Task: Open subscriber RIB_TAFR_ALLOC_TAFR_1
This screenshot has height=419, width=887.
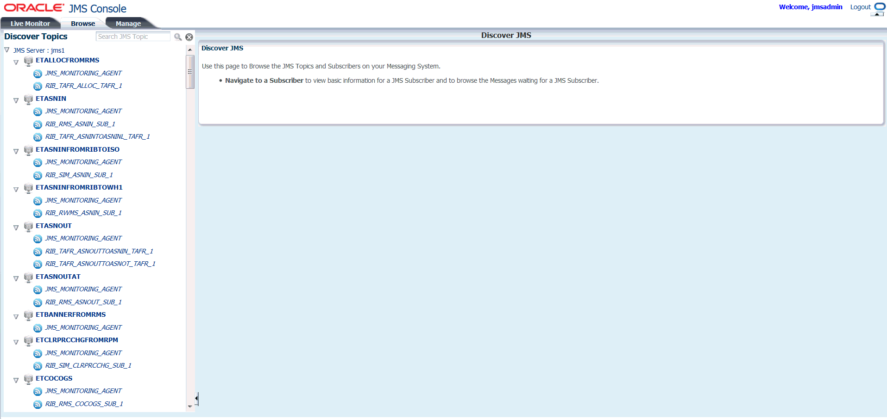Action: [x=83, y=86]
